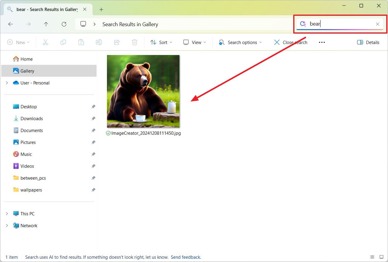
Task: Unpin the Downloads folder from Quick access
Action: coord(93,118)
